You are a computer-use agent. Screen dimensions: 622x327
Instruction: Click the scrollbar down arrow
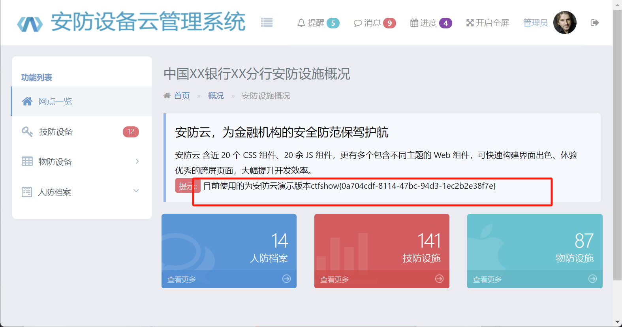point(617,322)
